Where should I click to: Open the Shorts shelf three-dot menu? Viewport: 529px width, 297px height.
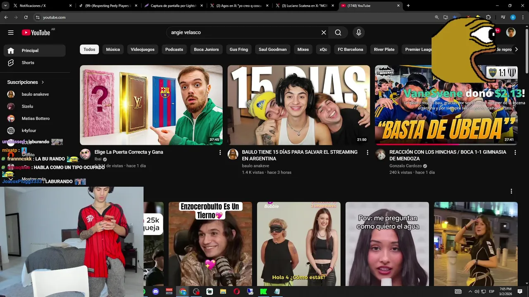(511, 191)
